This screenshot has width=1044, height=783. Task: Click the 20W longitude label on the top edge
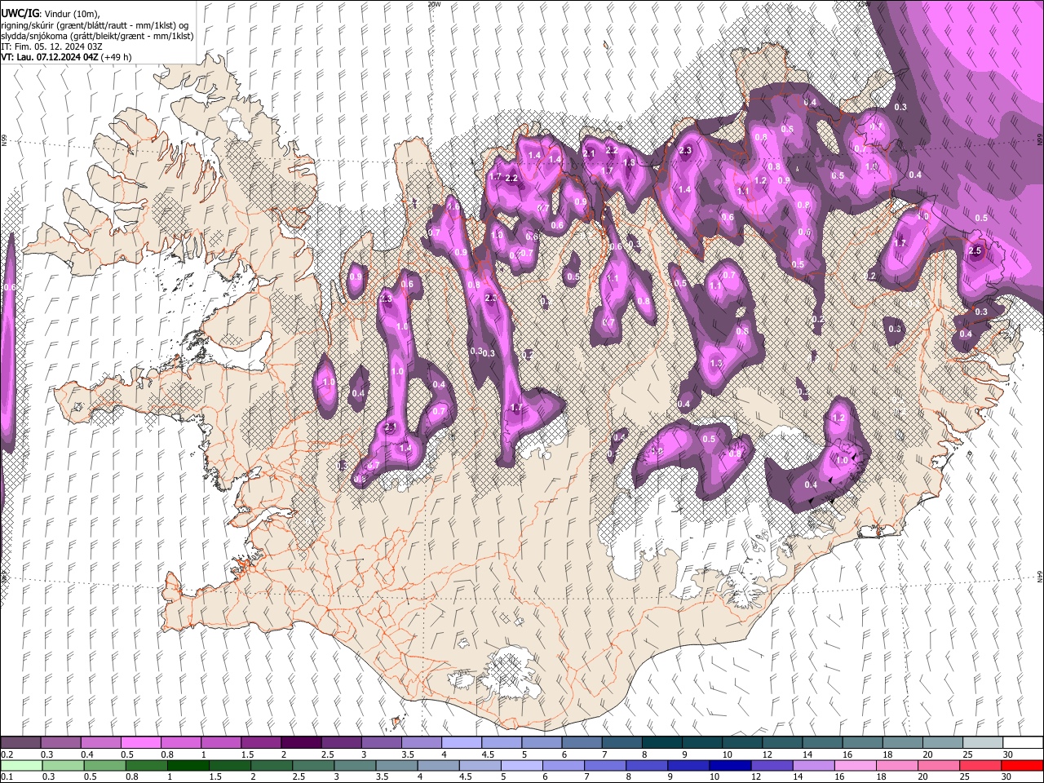[434, 4]
